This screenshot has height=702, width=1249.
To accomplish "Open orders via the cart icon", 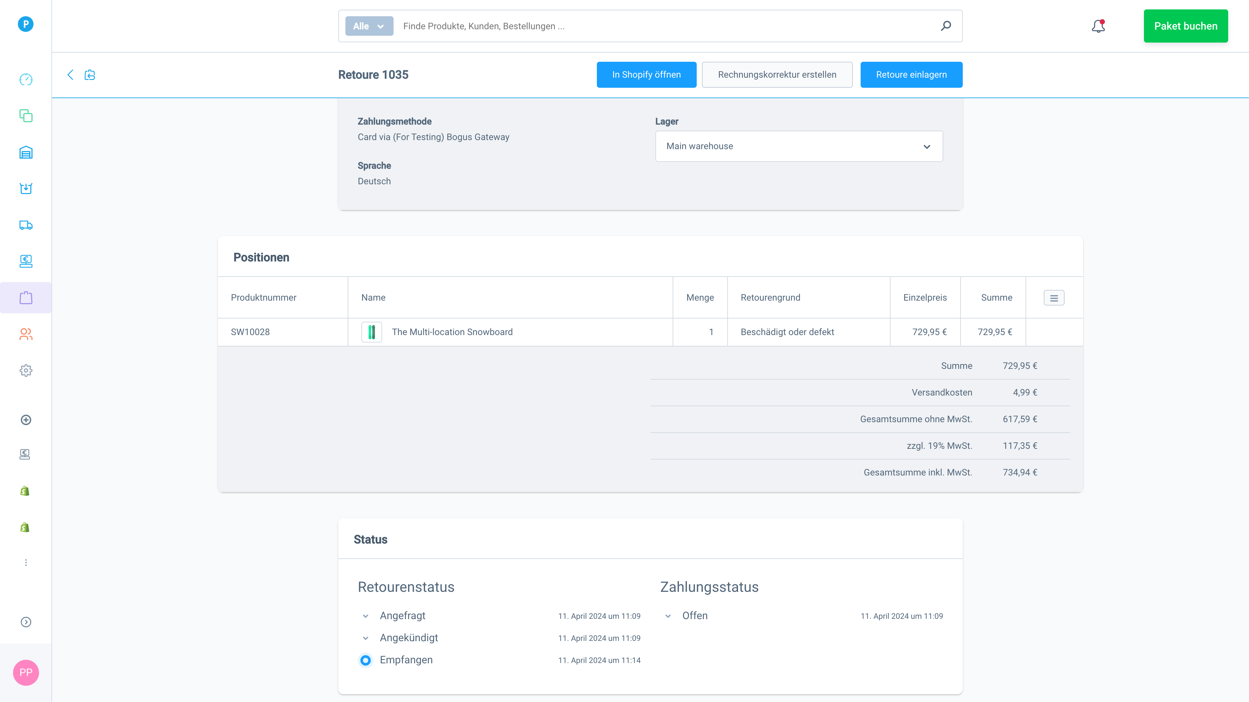I will [25, 188].
